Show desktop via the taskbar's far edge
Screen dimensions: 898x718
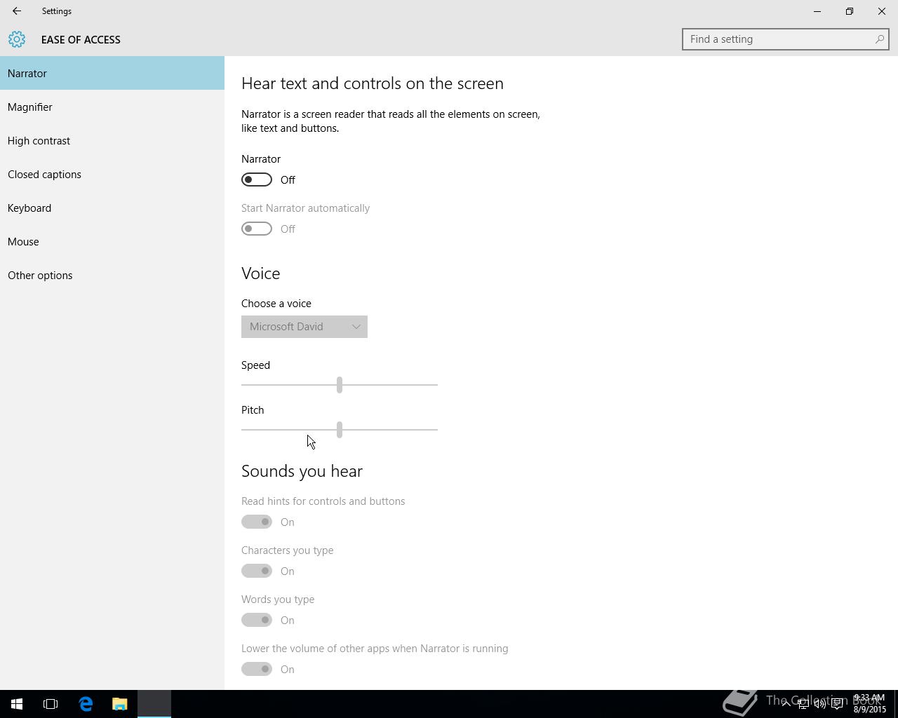896,704
